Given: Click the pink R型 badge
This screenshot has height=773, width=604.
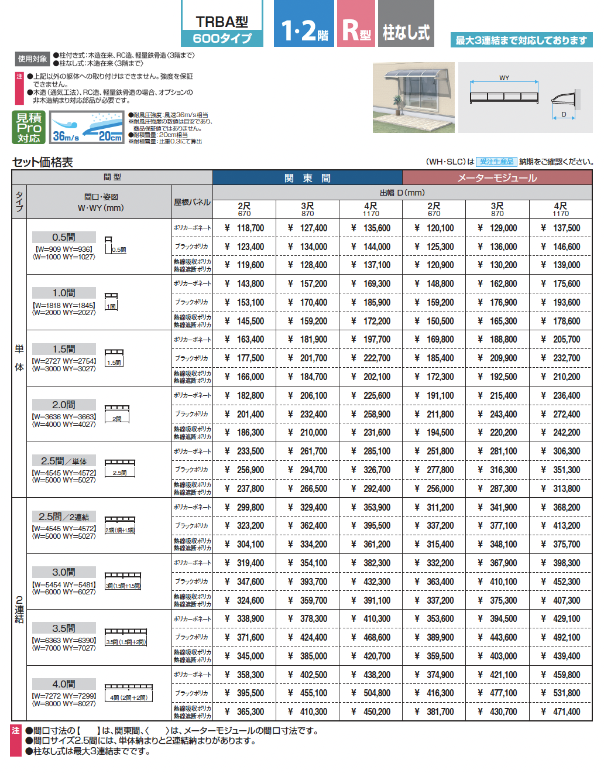Looking at the screenshot, I should (x=355, y=23).
